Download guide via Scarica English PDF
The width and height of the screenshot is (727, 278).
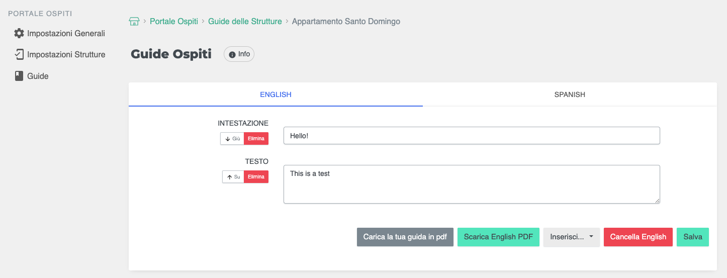(498, 237)
